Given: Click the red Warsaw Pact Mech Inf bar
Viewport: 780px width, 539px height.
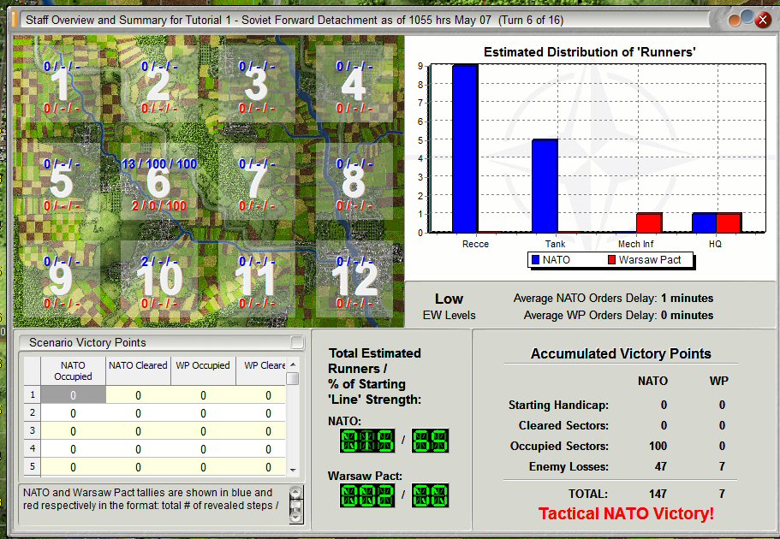Looking at the screenshot, I should click(649, 222).
